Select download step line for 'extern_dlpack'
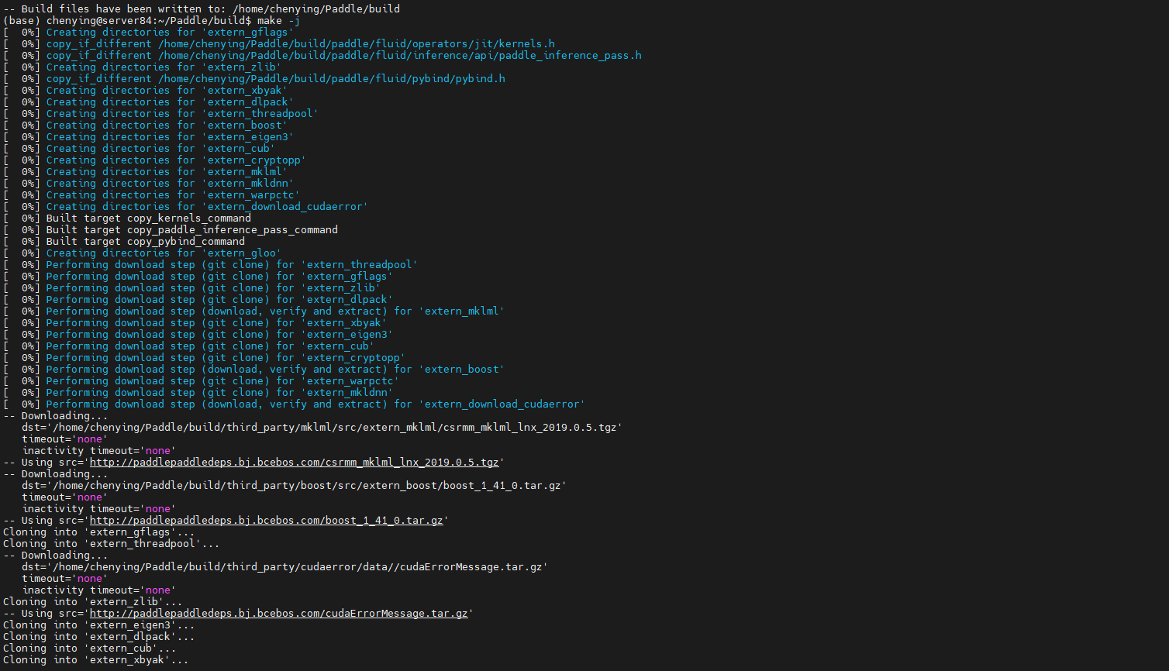The height and width of the screenshot is (671, 1169). (x=198, y=299)
